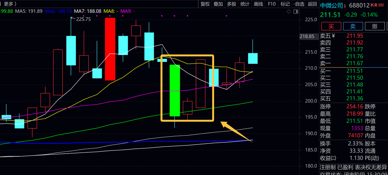Toggle 自选 watchlist status for this stock

point(299,4)
